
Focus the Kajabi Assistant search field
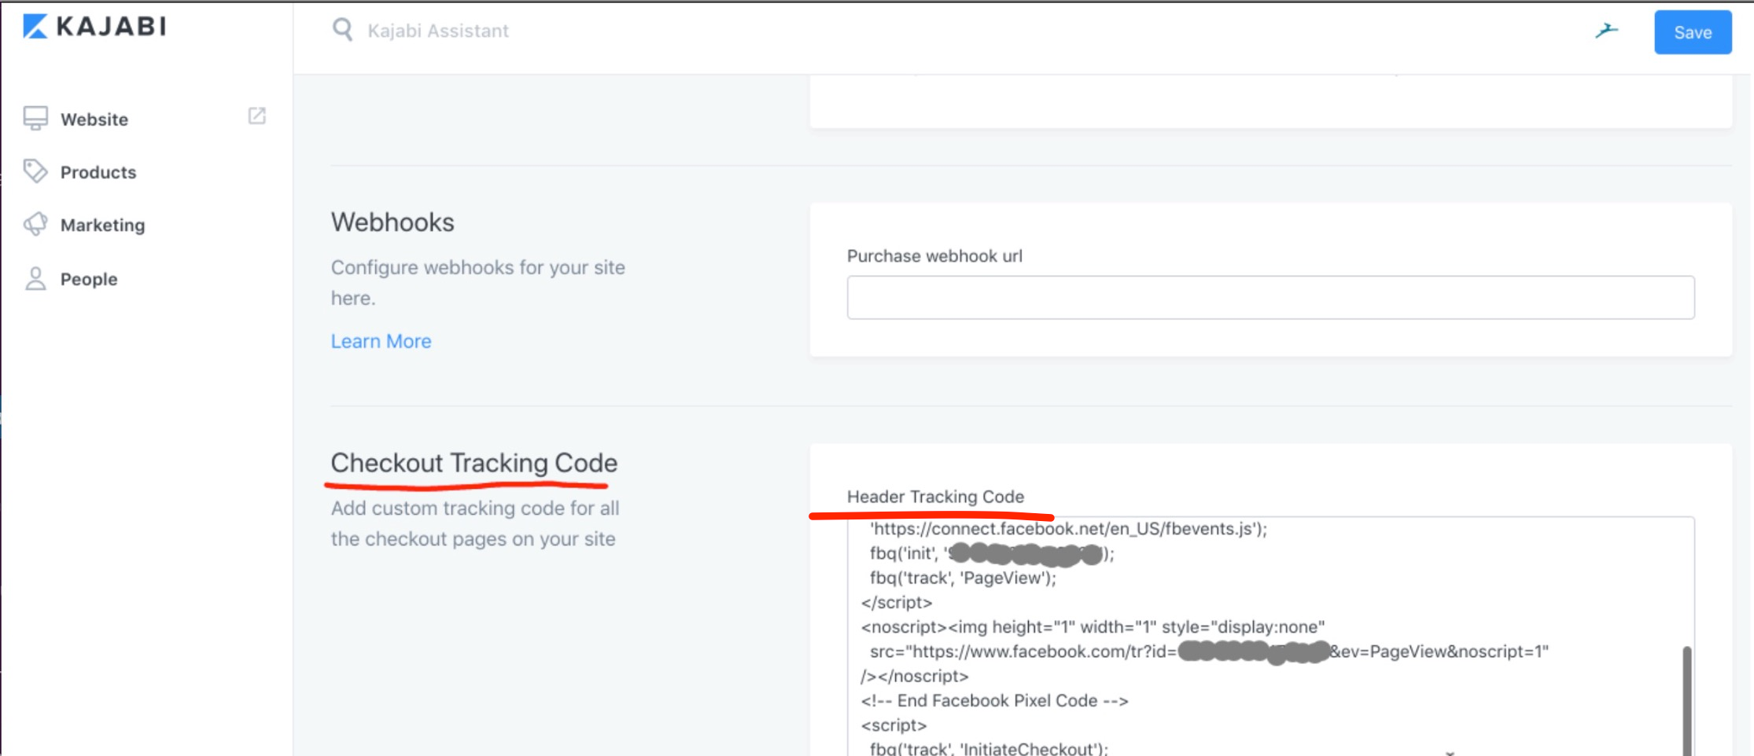[x=438, y=31]
